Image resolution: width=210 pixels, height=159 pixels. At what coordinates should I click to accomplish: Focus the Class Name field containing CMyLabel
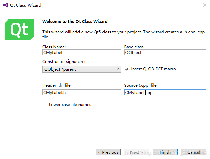point(82,52)
